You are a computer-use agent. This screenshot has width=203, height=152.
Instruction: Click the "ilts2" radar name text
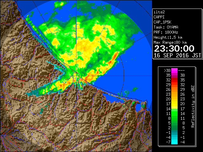click(159, 12)
